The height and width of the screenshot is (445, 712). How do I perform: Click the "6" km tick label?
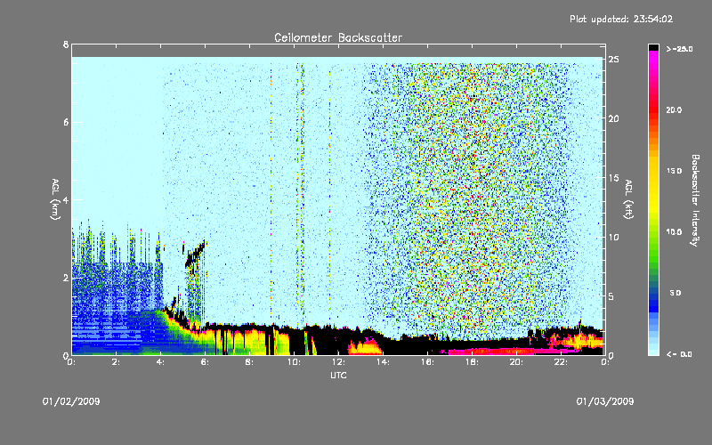66,122
